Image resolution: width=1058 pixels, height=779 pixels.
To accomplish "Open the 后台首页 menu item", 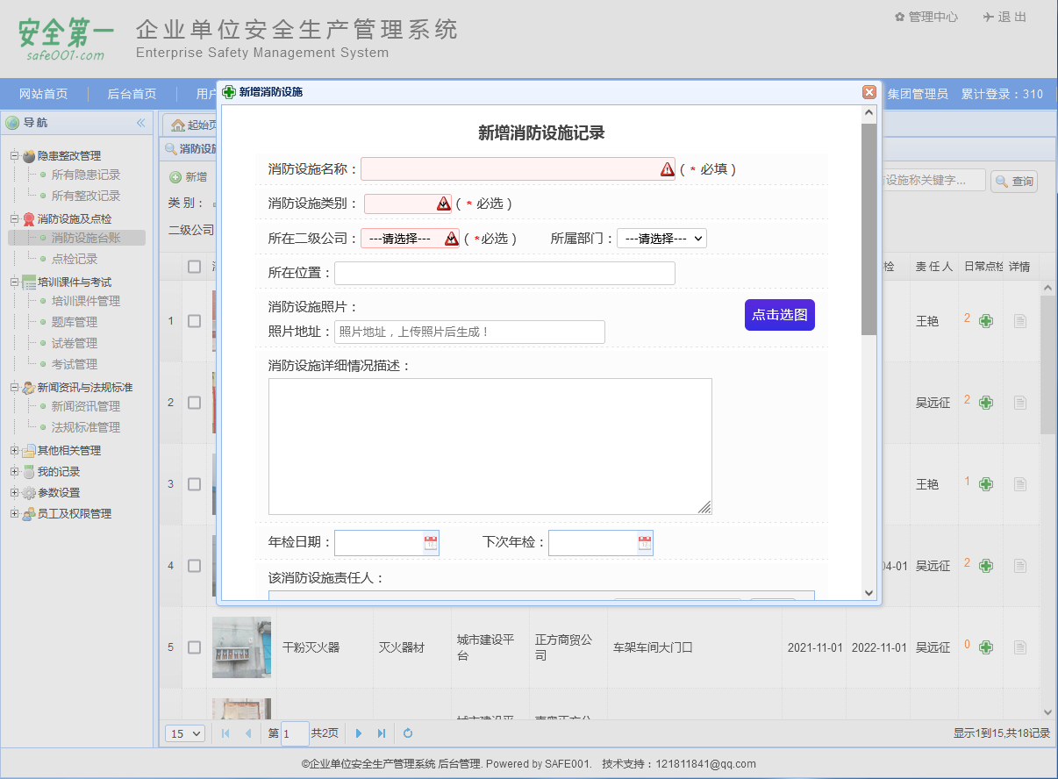I will (x=132, y=94).
